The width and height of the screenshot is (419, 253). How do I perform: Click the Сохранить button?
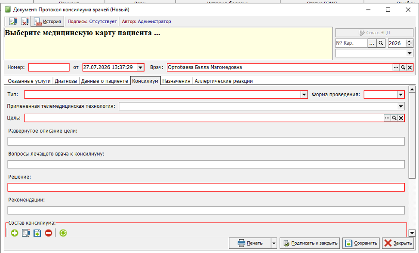tap(361, 243)
